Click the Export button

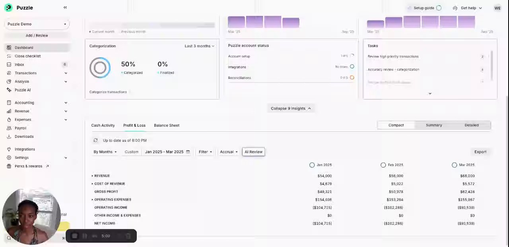click(x=480, y=152)
